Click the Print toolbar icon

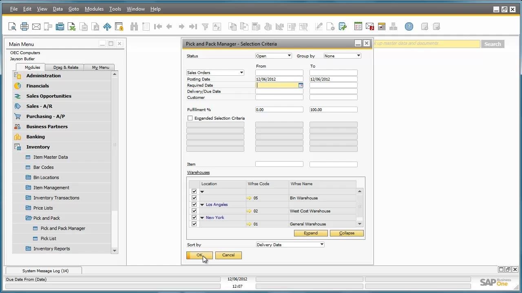(24, 27)
